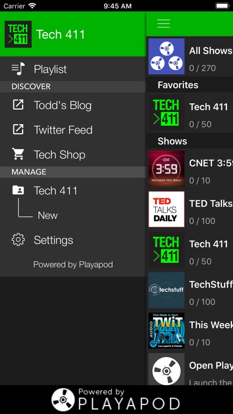Open Tech 411 artwork under Favorites

pyautogui.click(x=166, y=113)
